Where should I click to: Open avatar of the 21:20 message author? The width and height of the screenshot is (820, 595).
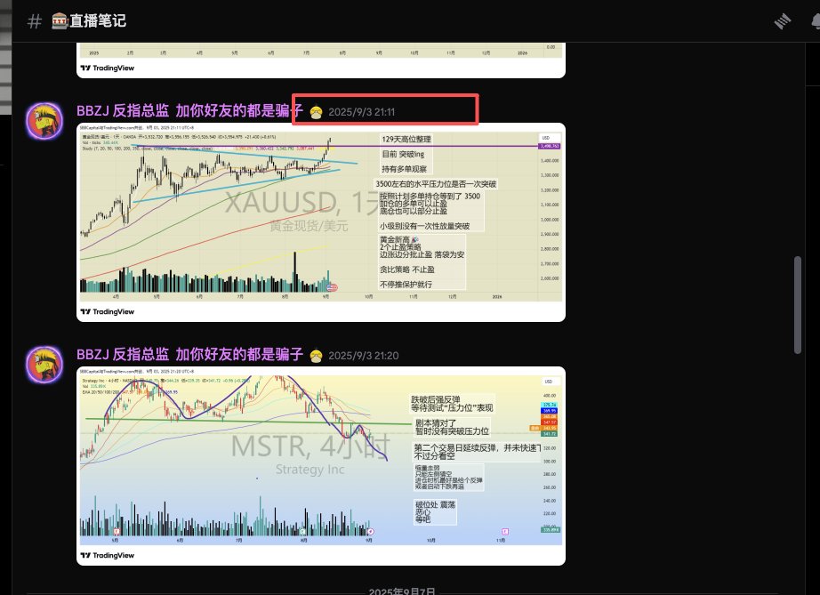coord(44,365)
